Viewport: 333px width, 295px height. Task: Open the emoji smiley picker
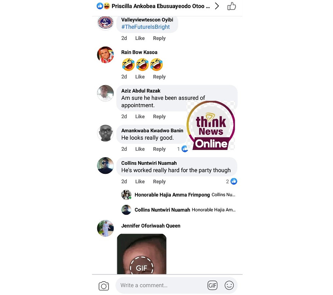[x=229, y=285]
